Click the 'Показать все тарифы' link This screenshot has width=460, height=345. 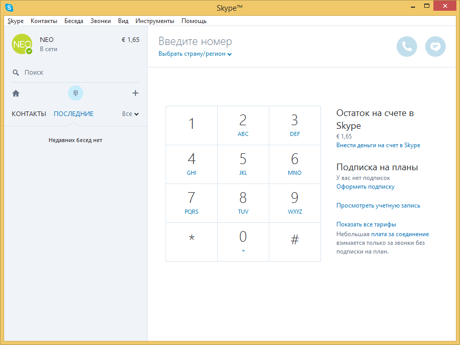[366, 224]
